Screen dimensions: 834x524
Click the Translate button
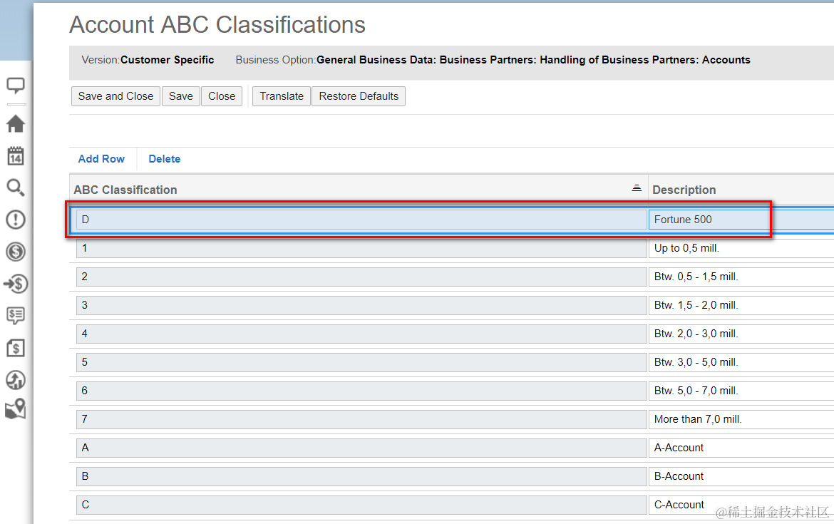tap(282, 96)
